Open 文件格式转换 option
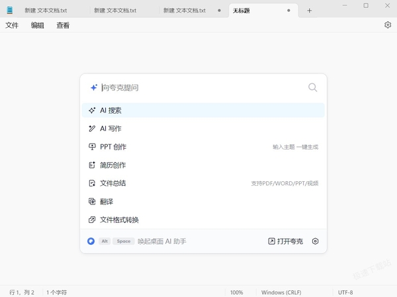Viewport: 397px width, 297px height. tap(203, 220)
